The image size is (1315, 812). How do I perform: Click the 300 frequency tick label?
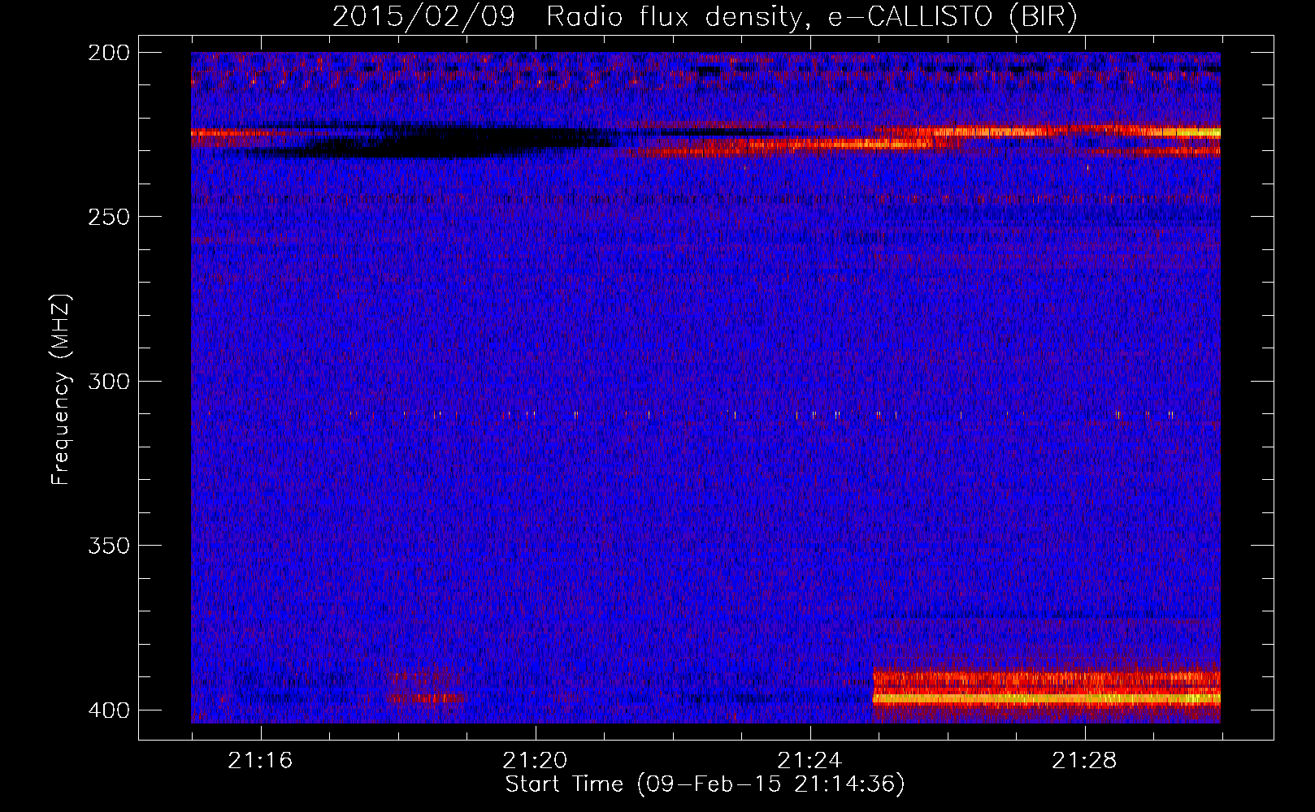coord(109,381)
